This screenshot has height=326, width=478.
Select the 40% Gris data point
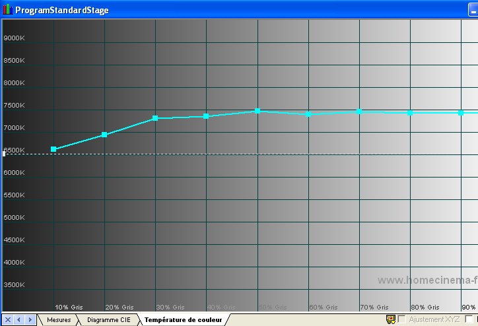tap(206, 116)
